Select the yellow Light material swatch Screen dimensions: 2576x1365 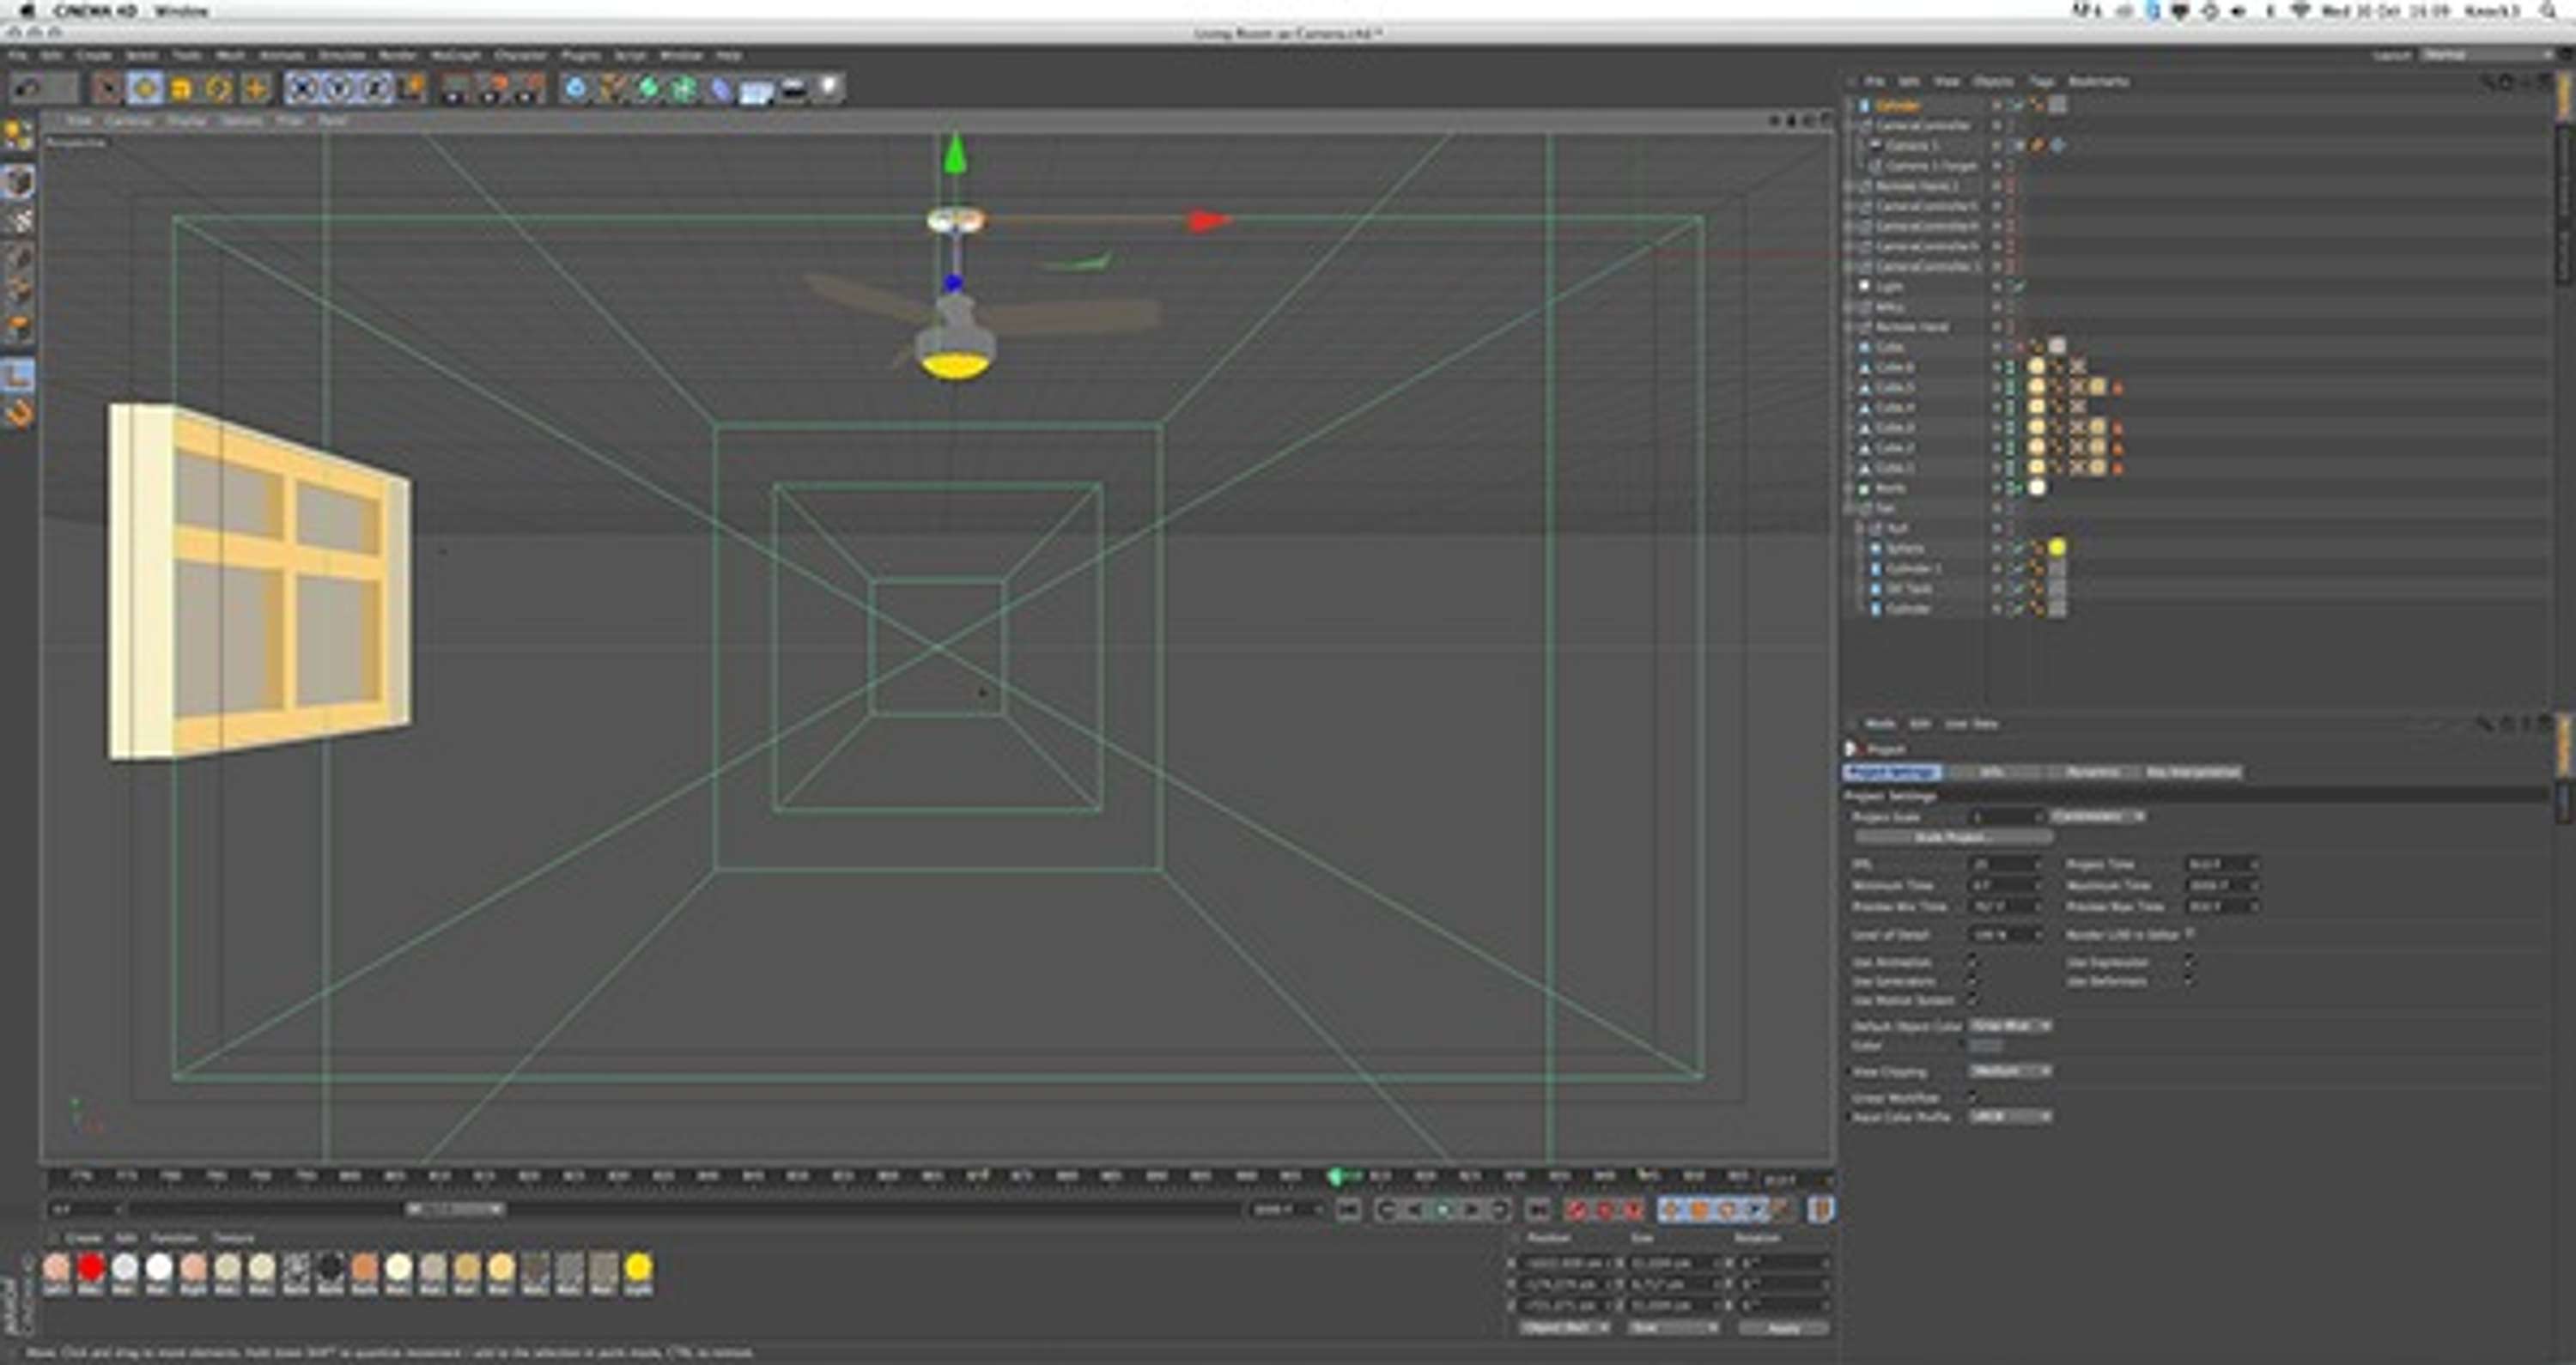click(638, 1269)
